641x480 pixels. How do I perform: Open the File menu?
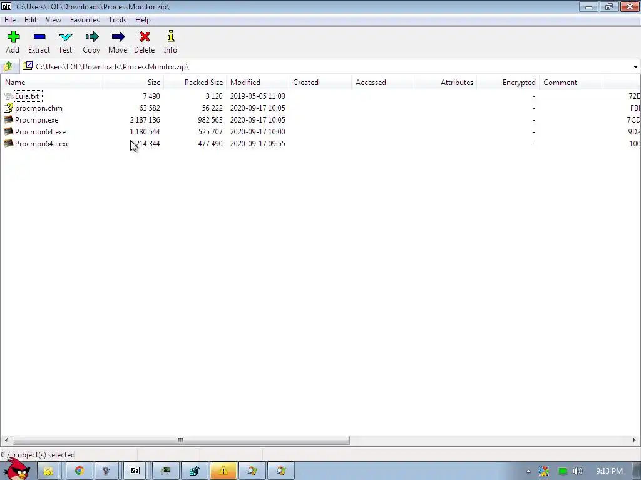point(10,19)
